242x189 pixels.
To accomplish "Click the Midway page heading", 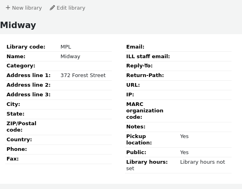I will (x=18, y=25).
